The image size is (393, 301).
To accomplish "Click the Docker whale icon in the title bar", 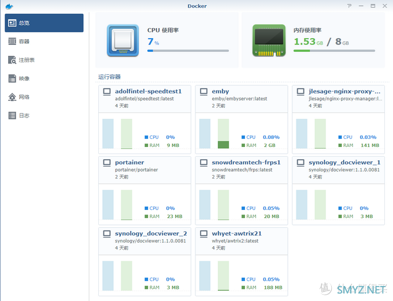I will click(x=9, y=6).
